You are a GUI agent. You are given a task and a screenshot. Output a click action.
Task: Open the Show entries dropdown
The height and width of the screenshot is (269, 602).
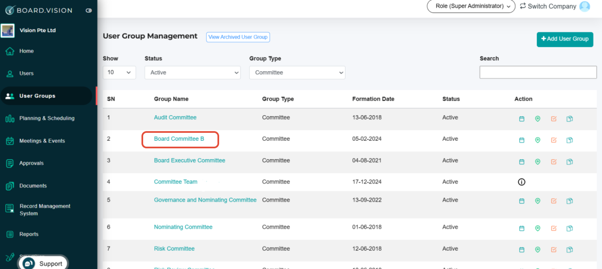119,72
